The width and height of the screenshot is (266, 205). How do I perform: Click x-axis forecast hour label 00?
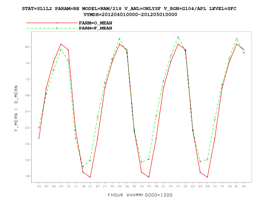point(39,186)
